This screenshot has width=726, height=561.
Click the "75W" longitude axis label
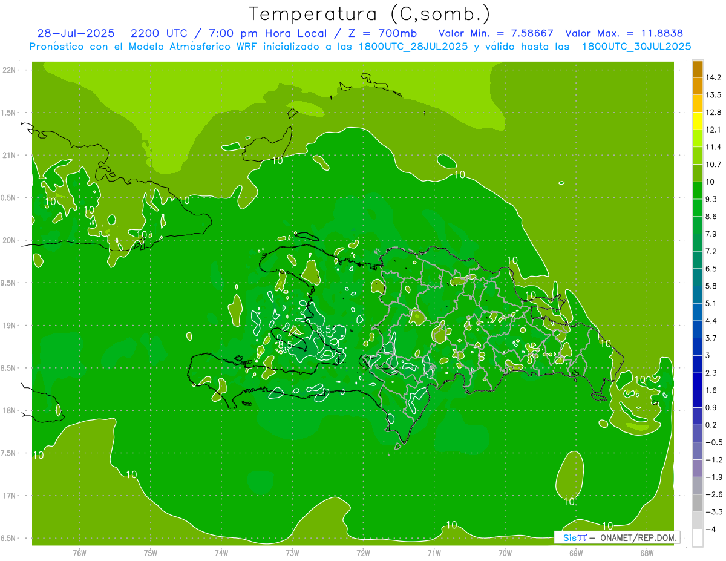coord(151,553)
